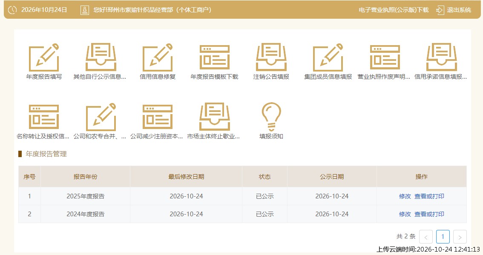
Task: Open 公司和农专合并 icon
Action: 101,117
